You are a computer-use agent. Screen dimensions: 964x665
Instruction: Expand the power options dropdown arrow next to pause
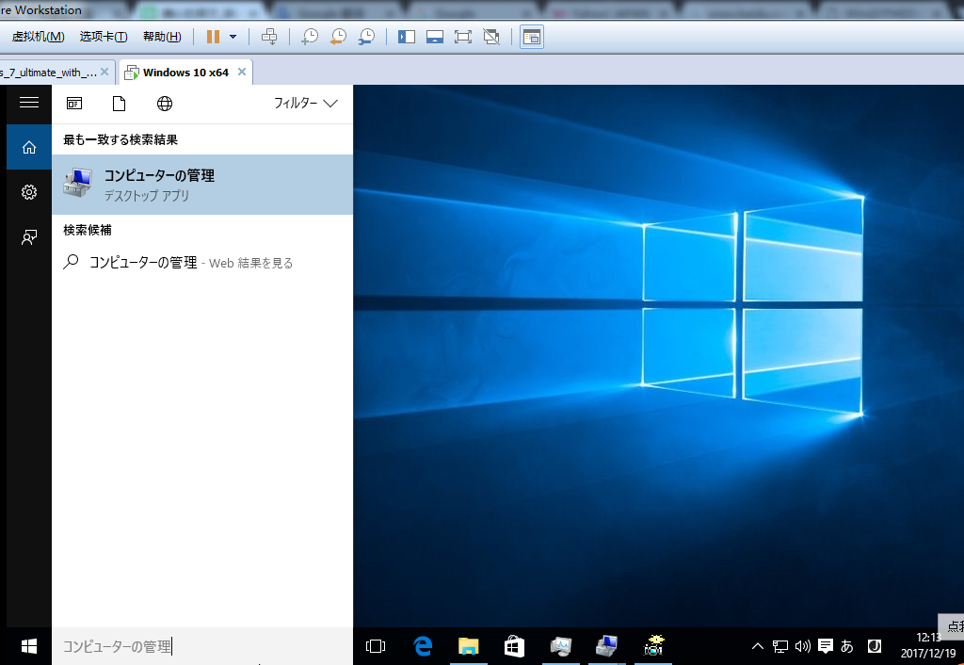233,37
